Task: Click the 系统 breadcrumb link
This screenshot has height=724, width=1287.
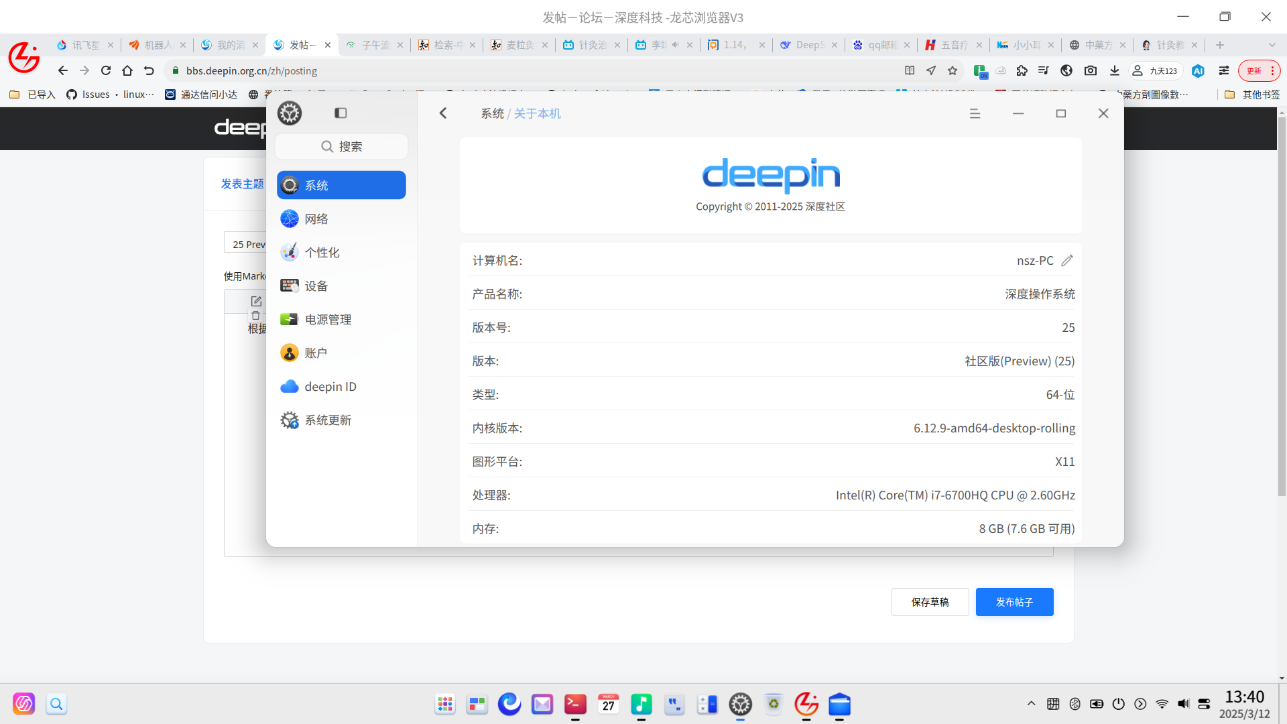Action: pos(492,113)
